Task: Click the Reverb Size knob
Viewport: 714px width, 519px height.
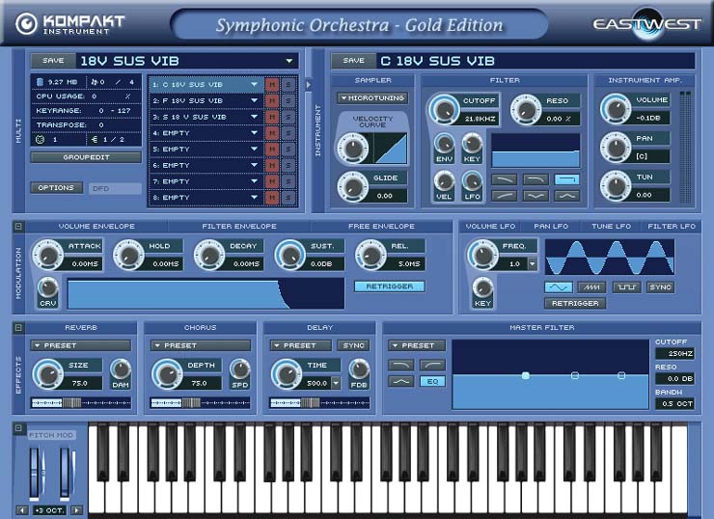Action: (48, 373)
